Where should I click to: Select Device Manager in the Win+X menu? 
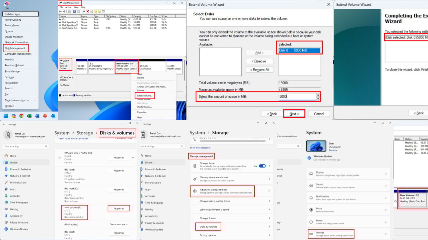[x=14, y=37]
